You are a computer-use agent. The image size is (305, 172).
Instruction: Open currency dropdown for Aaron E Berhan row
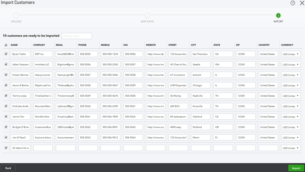291,85
